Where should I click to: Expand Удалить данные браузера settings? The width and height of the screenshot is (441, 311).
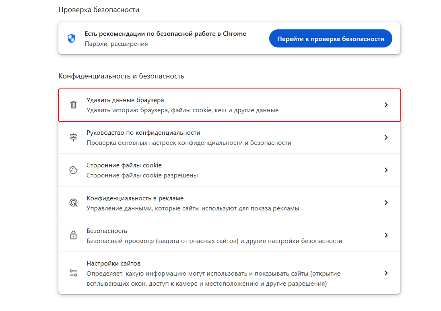tap(386, 105)
